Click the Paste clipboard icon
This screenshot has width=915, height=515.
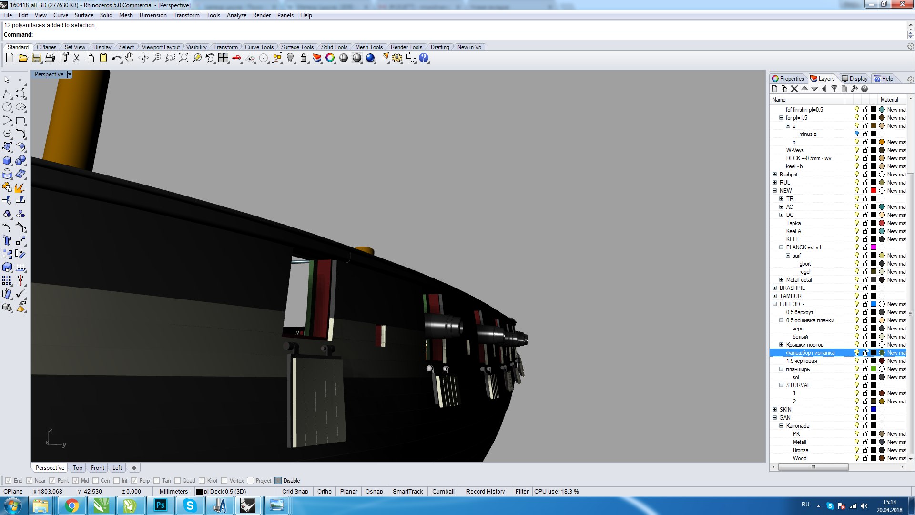[x=103, y=58]
